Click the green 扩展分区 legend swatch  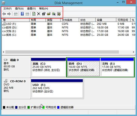tap(29, 107)
